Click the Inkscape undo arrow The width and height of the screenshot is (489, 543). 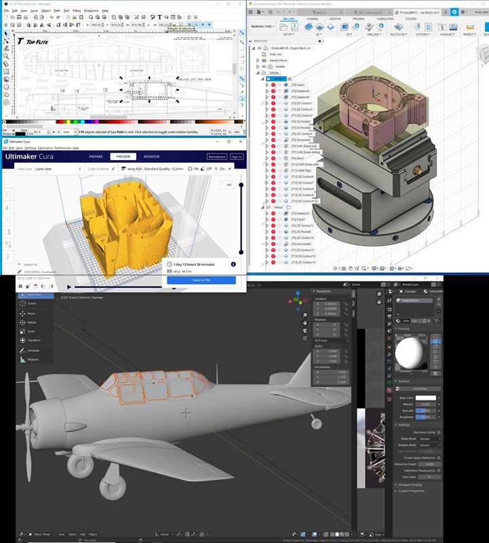click(52, 17)
